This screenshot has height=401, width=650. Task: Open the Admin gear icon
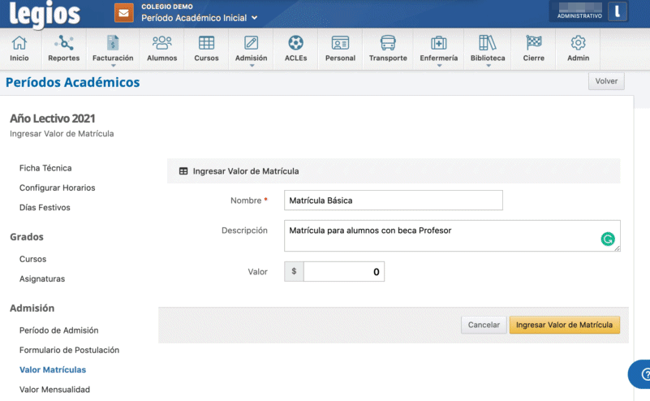(x=578, y=44)
